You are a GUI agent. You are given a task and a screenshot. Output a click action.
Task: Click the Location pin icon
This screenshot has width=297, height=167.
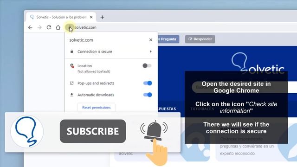[72, 66]
